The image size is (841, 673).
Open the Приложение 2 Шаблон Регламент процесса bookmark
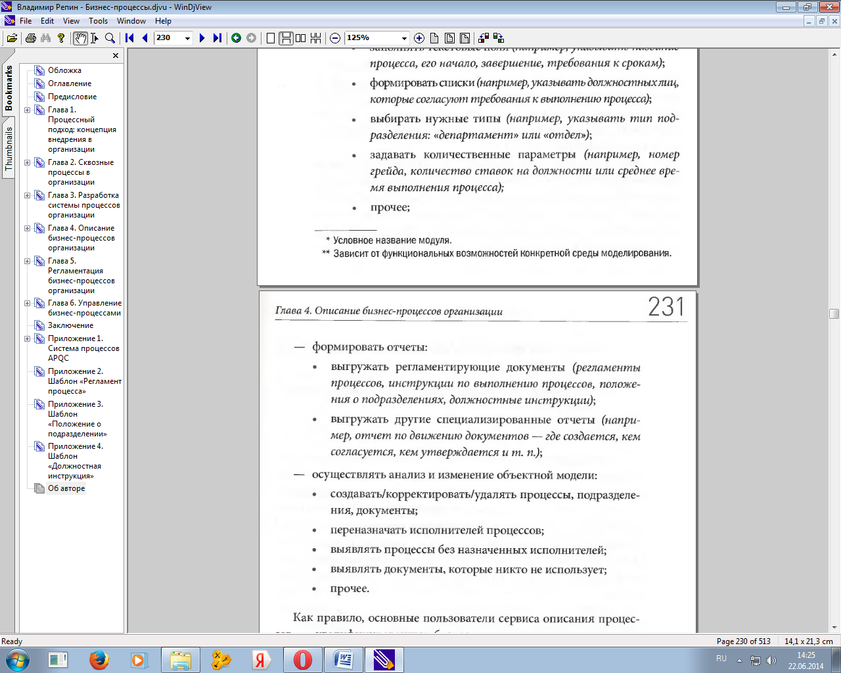(85, 381)
